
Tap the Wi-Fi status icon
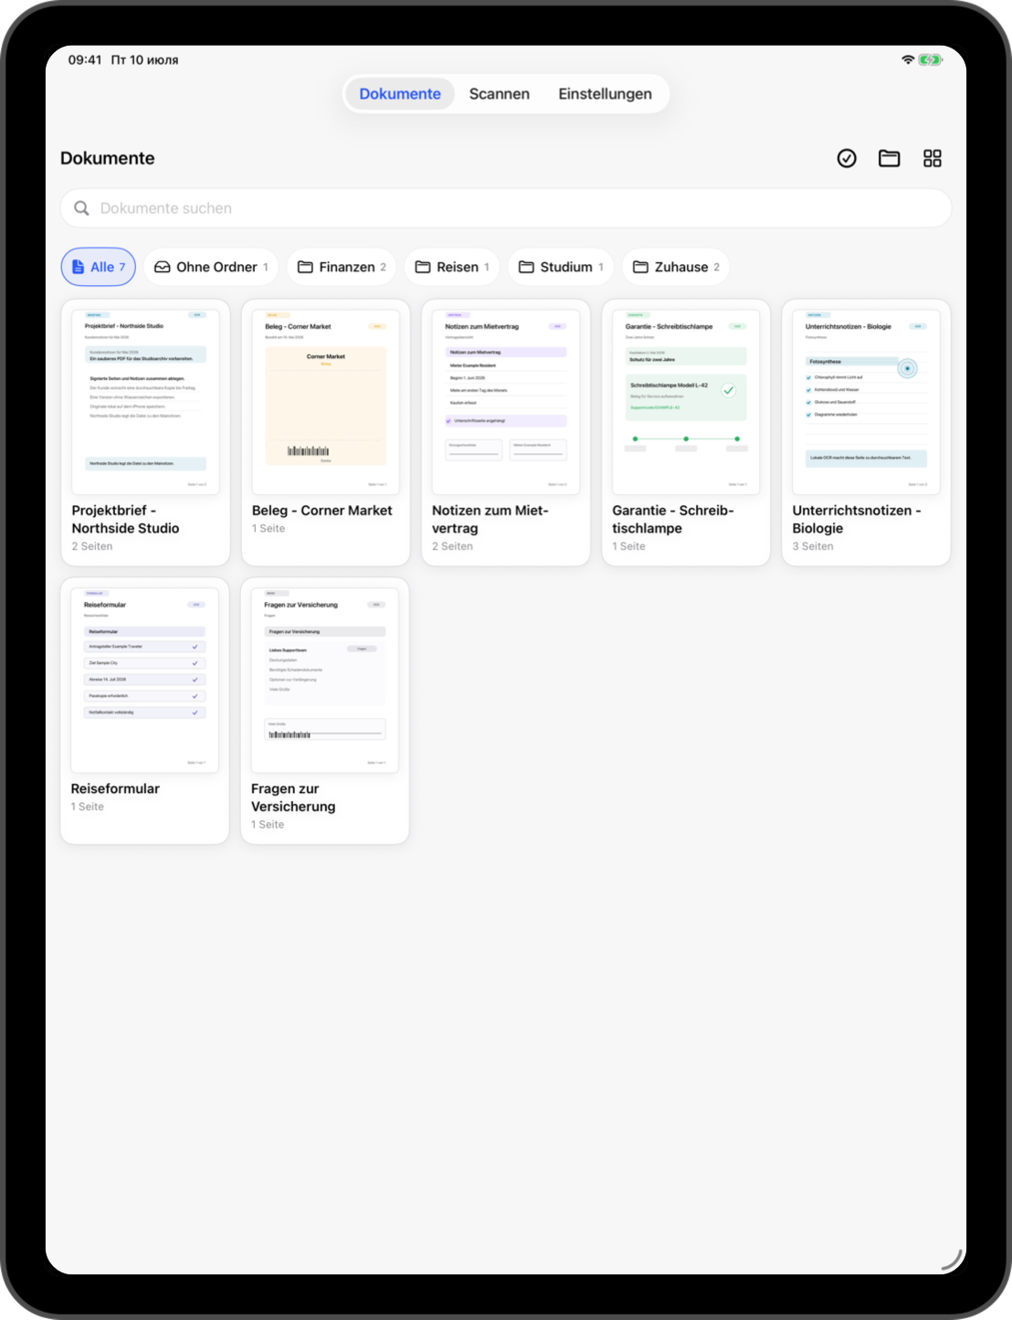[x=908, y=60]
